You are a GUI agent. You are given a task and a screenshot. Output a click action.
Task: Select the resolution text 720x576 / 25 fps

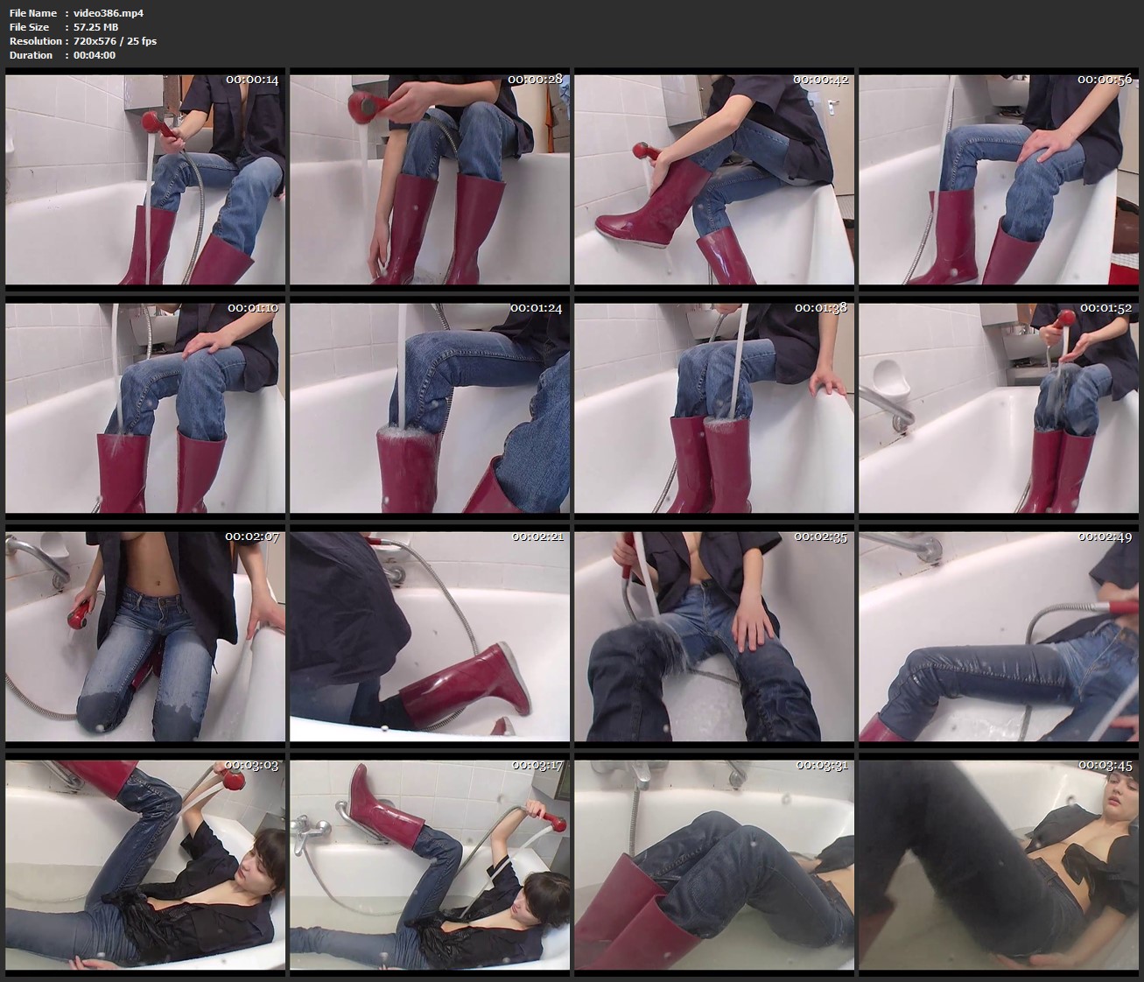click(115, 41)
